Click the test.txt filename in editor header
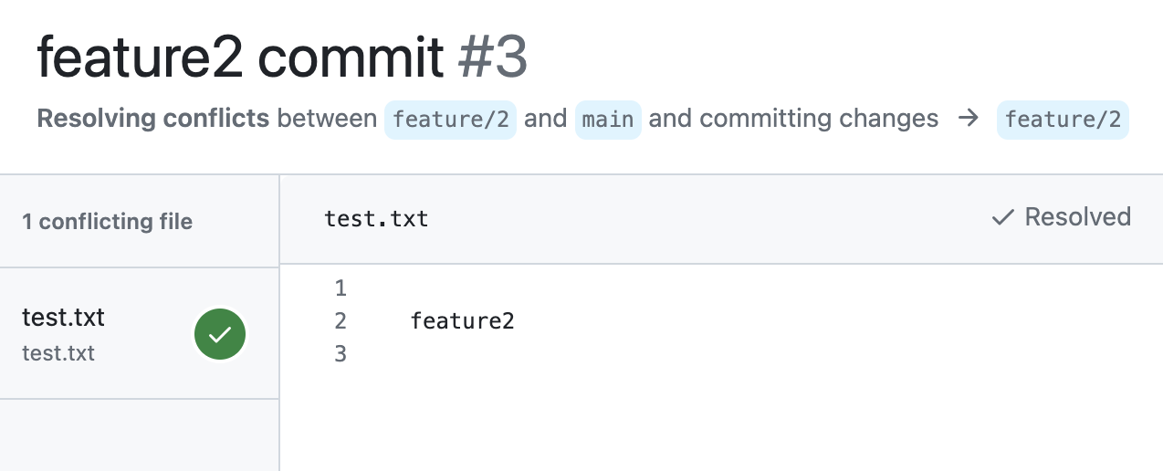The image size is (1163, 471). click(x=376, y=219)
